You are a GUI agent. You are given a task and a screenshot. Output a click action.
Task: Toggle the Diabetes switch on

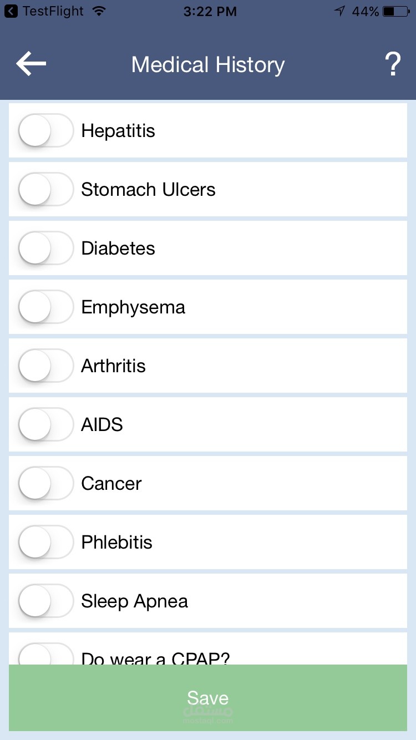[x=45, y=249]
